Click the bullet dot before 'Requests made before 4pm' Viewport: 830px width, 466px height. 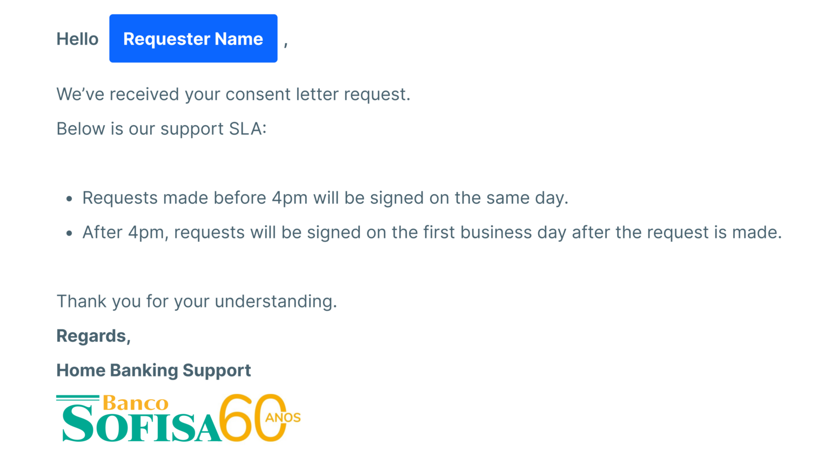tap(69, 199)
